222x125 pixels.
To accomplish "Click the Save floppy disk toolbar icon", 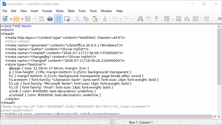I will [x=28, y=19].
